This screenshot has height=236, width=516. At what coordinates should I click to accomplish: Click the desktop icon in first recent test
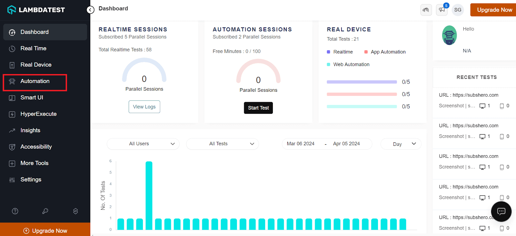482,106
